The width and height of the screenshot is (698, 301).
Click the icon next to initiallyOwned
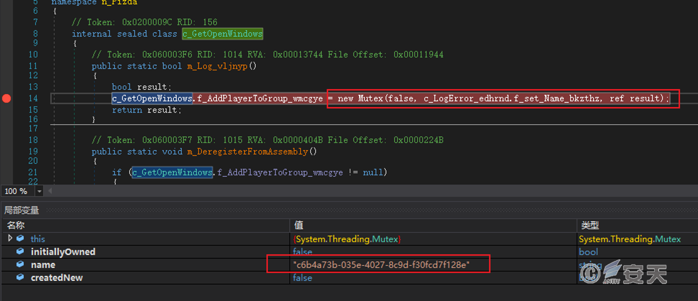pyautogui.click(x=21, y=252)
